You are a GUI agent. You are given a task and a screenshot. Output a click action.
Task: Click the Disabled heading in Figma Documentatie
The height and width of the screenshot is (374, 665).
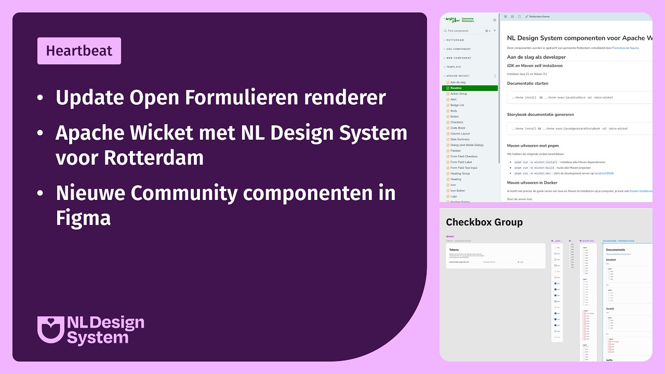click(611, 260)
